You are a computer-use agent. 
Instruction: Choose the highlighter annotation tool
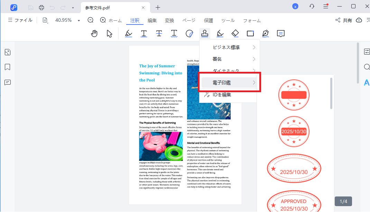(128, 33)
